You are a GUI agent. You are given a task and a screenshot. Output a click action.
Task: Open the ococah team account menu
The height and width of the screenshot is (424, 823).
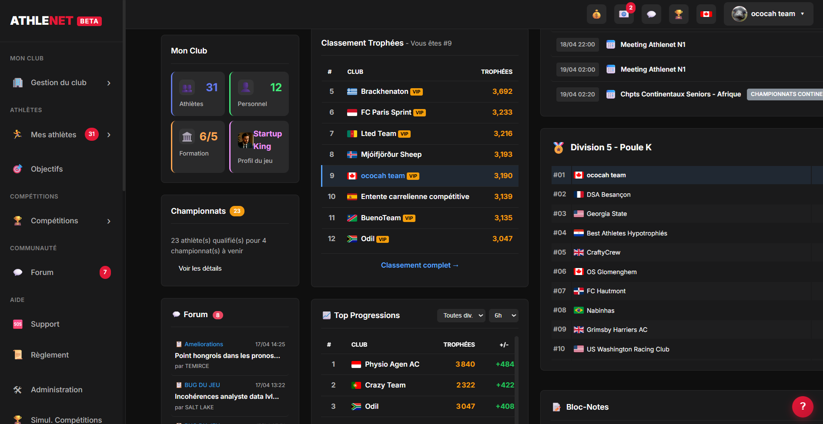coord(768,13)
